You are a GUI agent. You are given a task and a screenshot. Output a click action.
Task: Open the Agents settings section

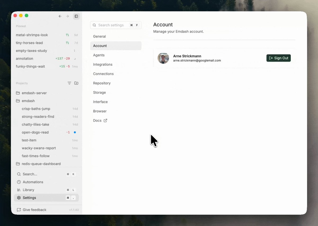tap(116, 55)
